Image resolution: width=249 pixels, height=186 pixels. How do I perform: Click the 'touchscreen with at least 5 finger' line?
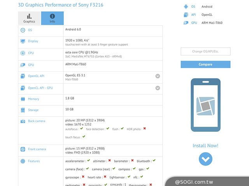96,45
